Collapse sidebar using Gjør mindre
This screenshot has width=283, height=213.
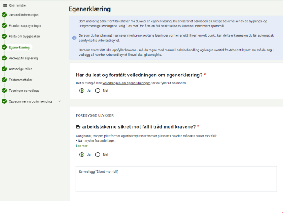tap(18, 5)
